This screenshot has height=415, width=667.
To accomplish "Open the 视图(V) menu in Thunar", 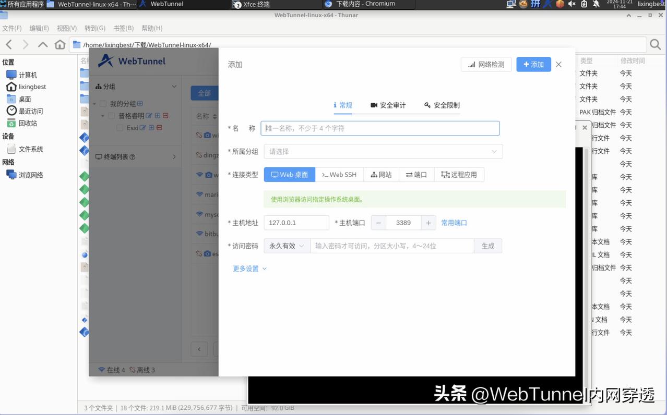I will [x=67, y=28].
